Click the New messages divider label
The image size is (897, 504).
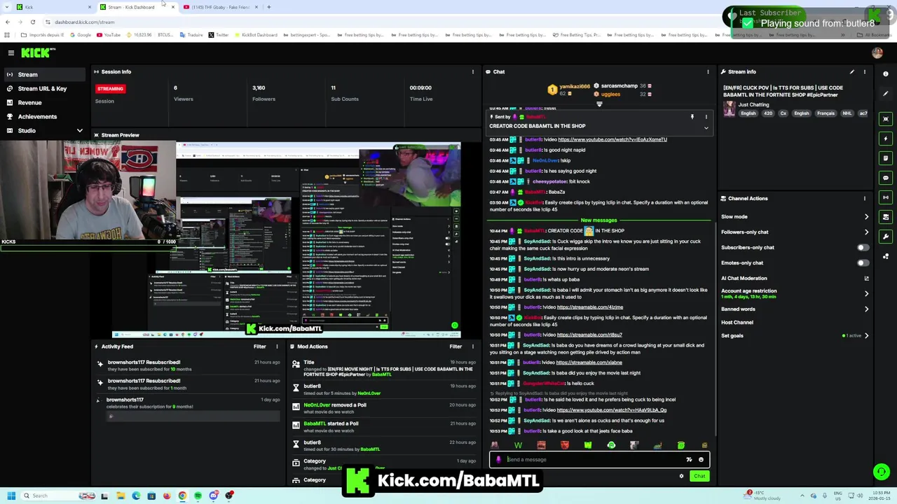tap(598, 220)
